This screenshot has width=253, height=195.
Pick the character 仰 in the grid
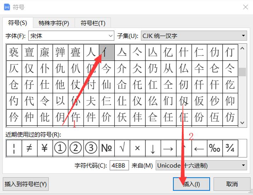click(230, 101)
